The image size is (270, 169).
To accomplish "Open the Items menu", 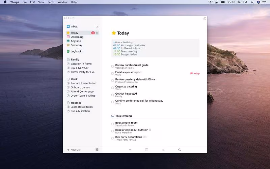I will pos(51,2).
